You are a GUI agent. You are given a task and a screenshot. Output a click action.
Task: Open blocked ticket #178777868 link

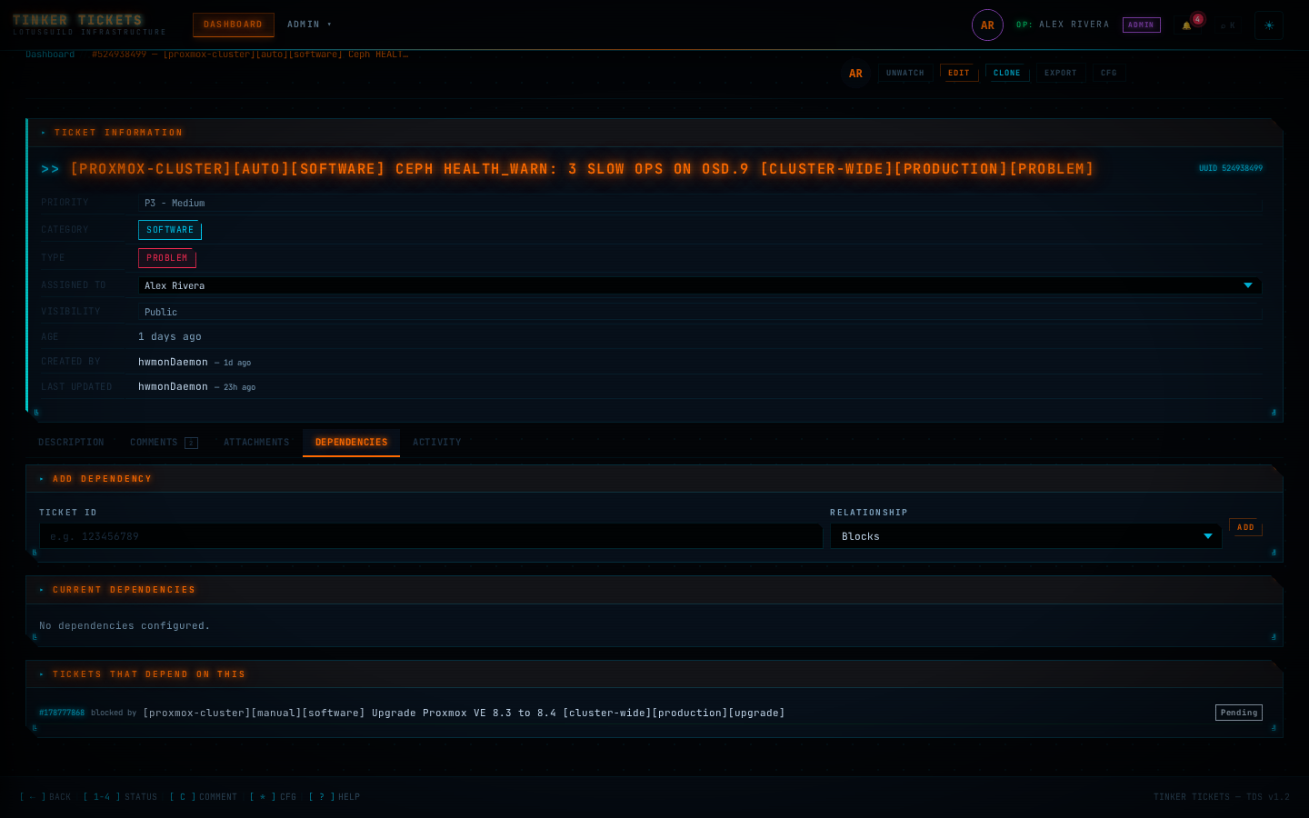(x=62, y=713)
